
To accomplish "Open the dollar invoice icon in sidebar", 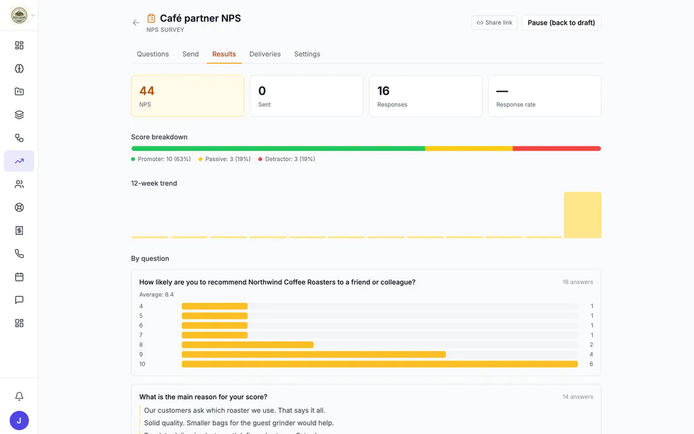I will click(19, 230).
